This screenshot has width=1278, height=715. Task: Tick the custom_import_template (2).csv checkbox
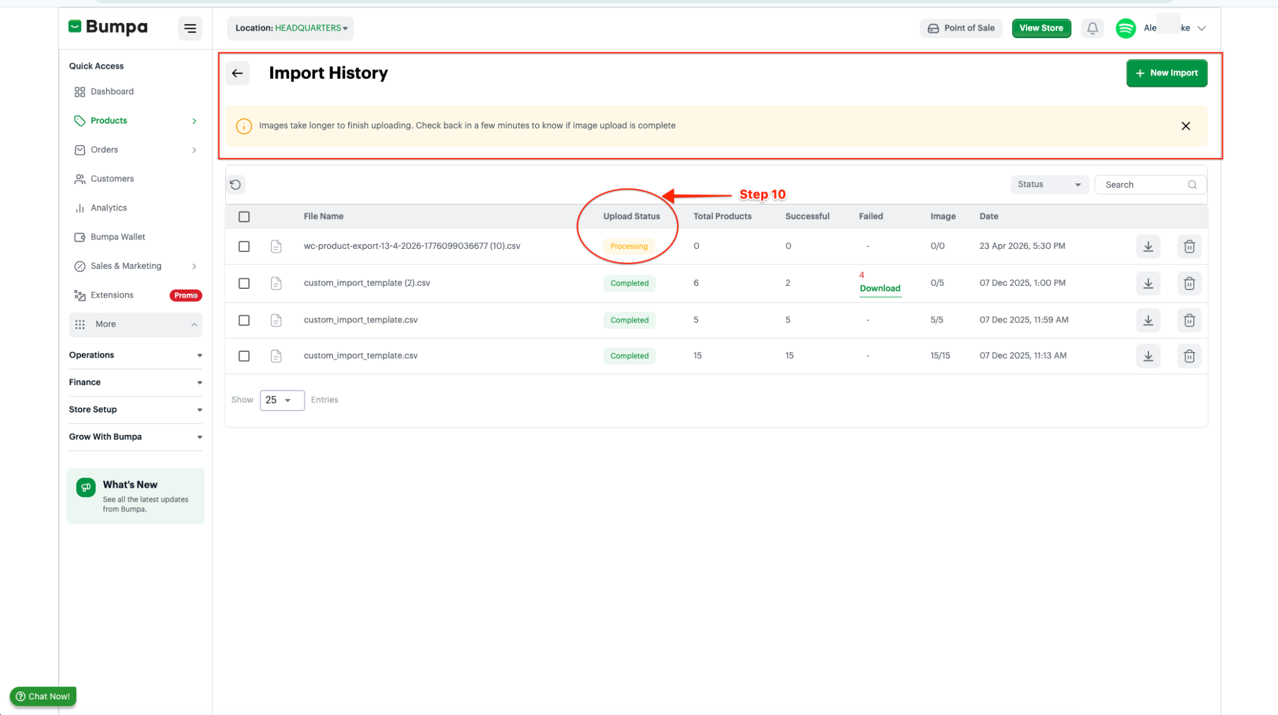pos(244,283)
